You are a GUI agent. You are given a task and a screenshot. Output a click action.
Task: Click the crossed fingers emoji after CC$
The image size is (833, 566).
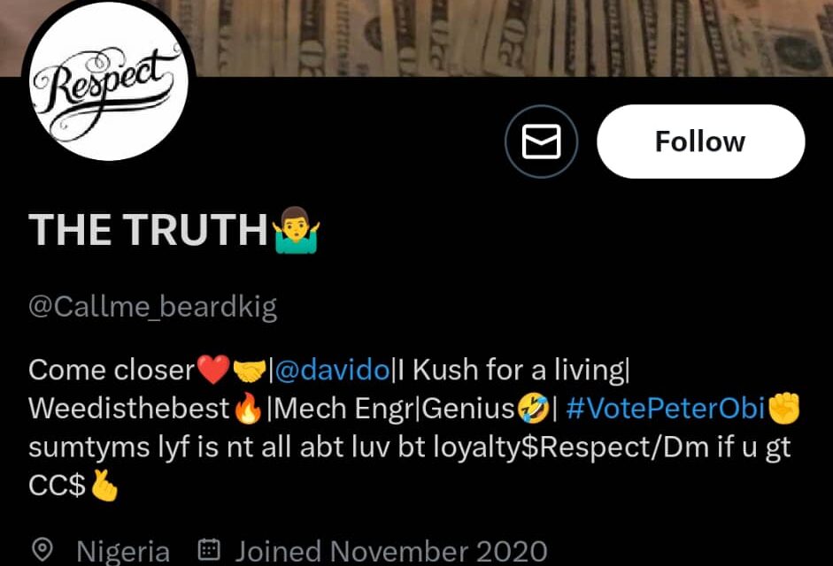[104, 486]
